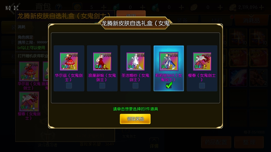Screen dimensions: 271x152
Task: Click the 整理 sort button
Action: 249,142
